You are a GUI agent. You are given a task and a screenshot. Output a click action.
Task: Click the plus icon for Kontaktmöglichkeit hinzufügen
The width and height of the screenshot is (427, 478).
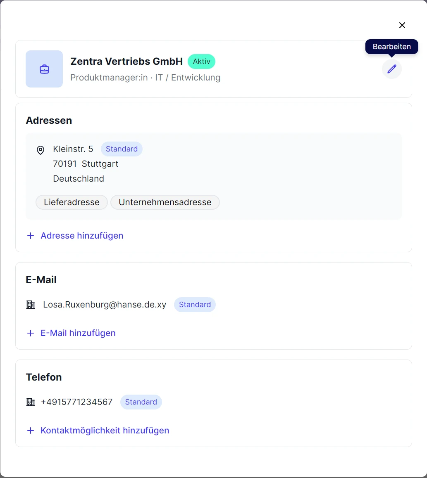31,431
